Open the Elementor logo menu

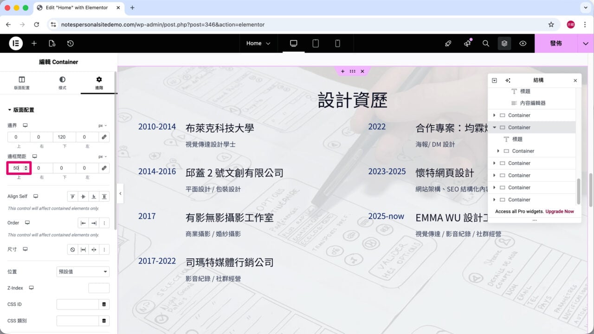click(x=16, y=43)
